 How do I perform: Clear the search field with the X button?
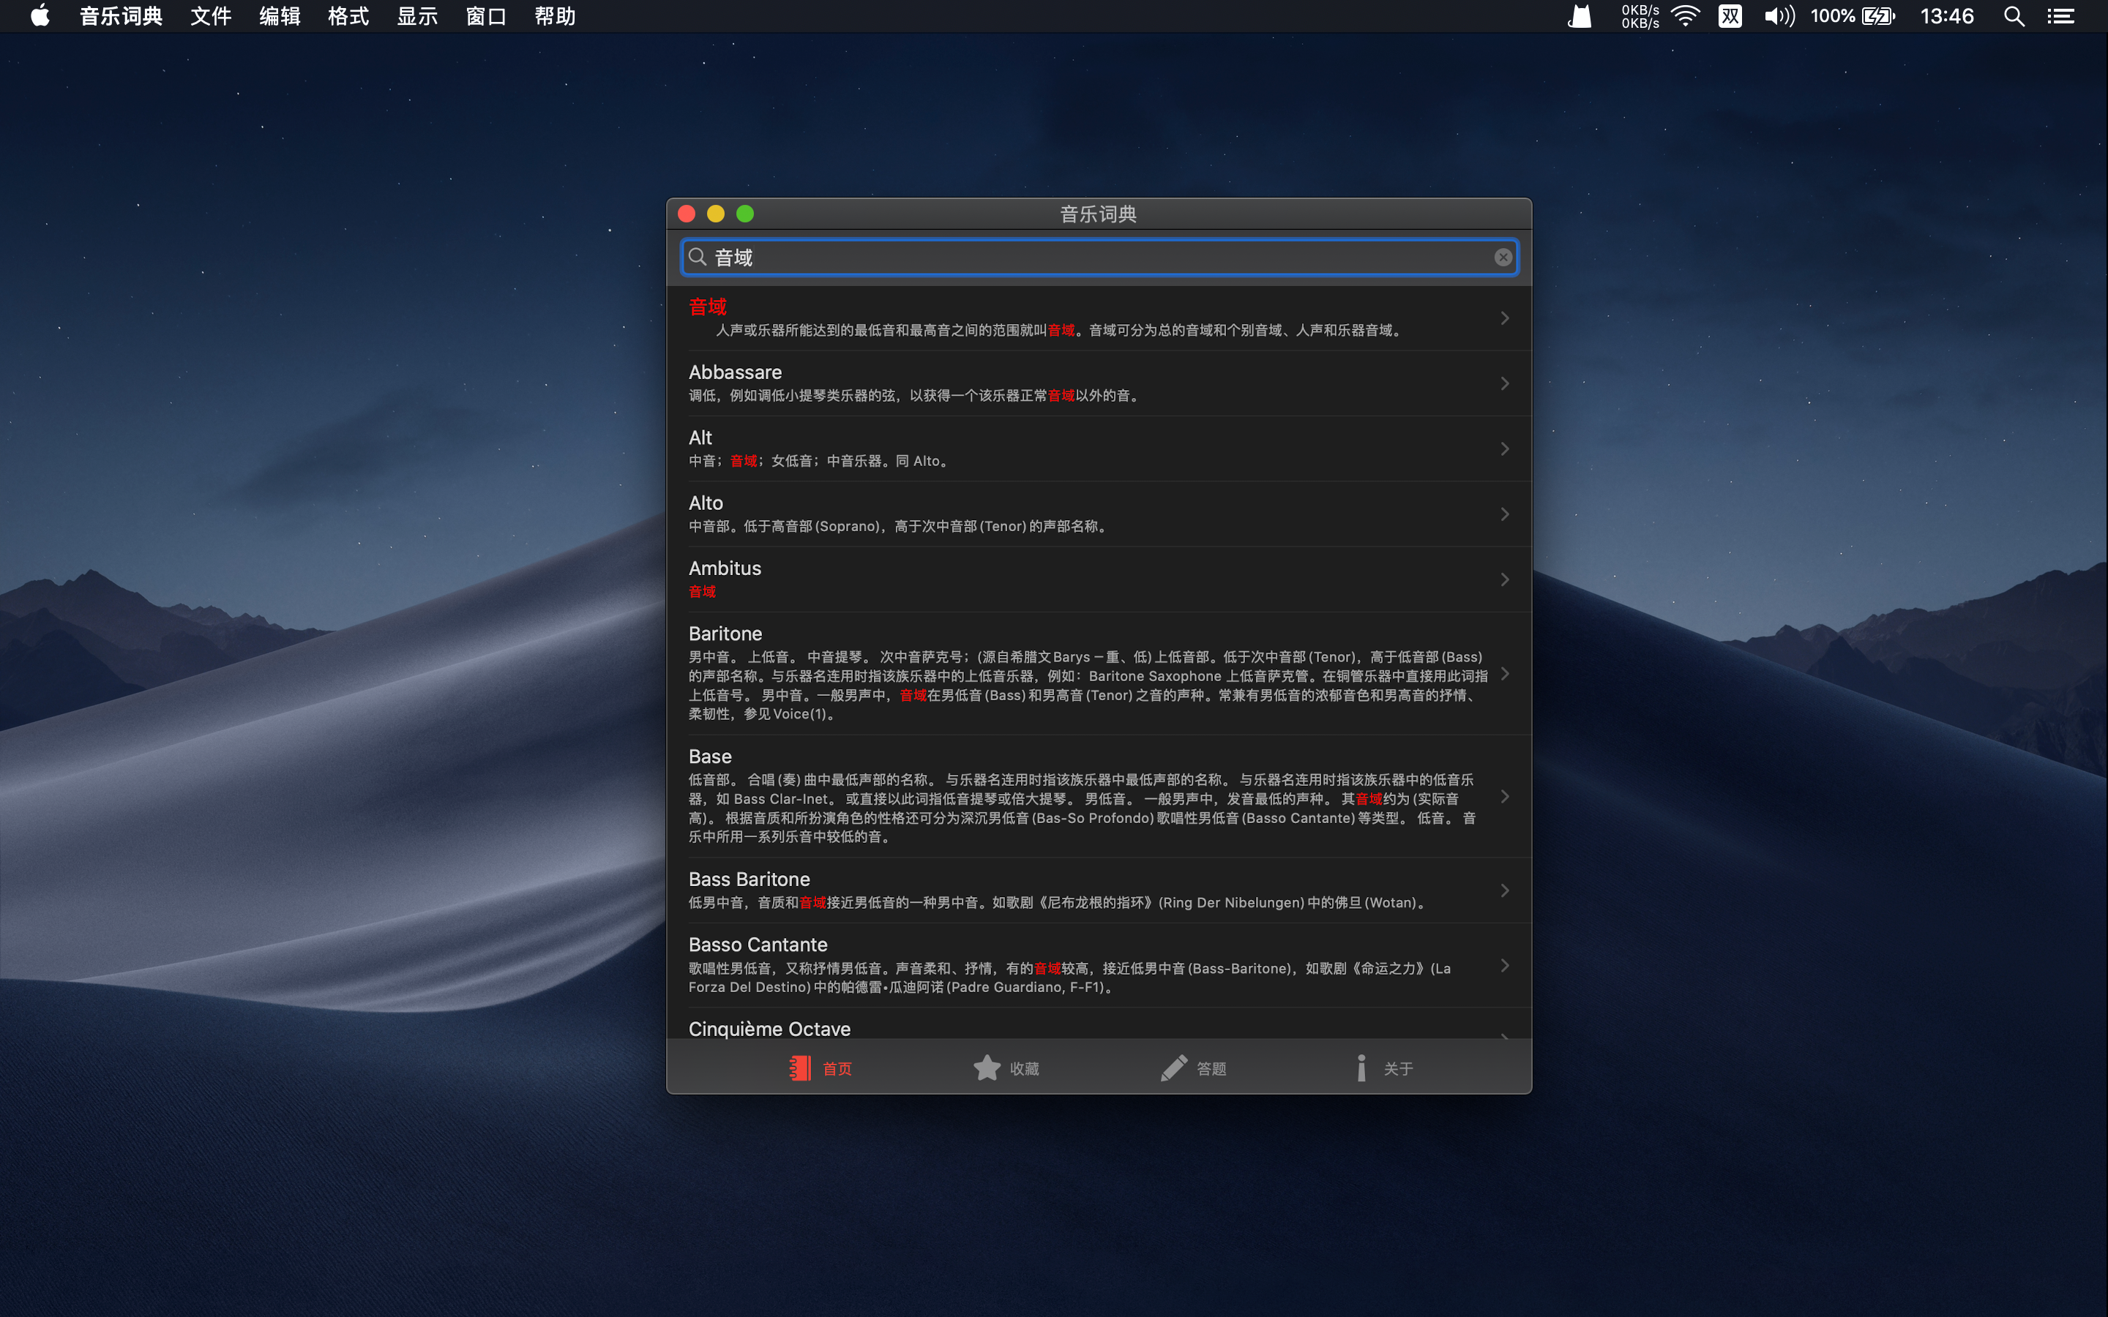click(x=1503, y=257)
